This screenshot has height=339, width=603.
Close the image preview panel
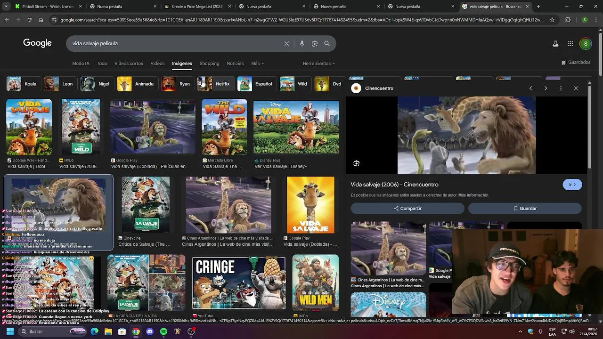(x=576, y=88)
